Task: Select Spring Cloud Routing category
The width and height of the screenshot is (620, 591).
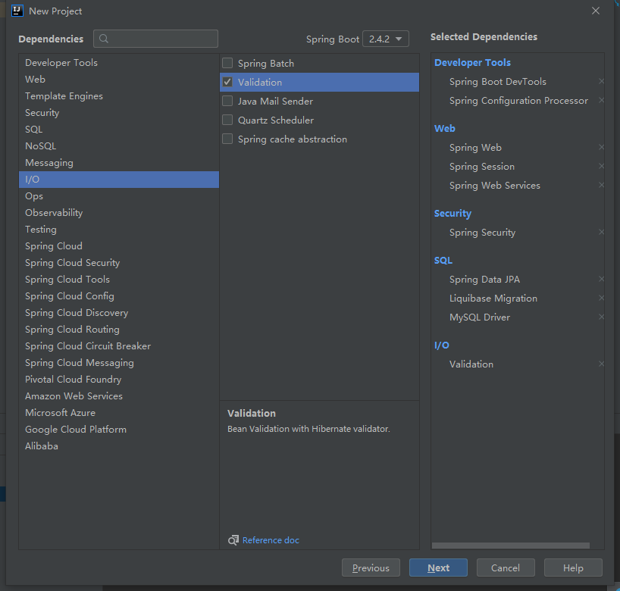Action: pos(119,330)
